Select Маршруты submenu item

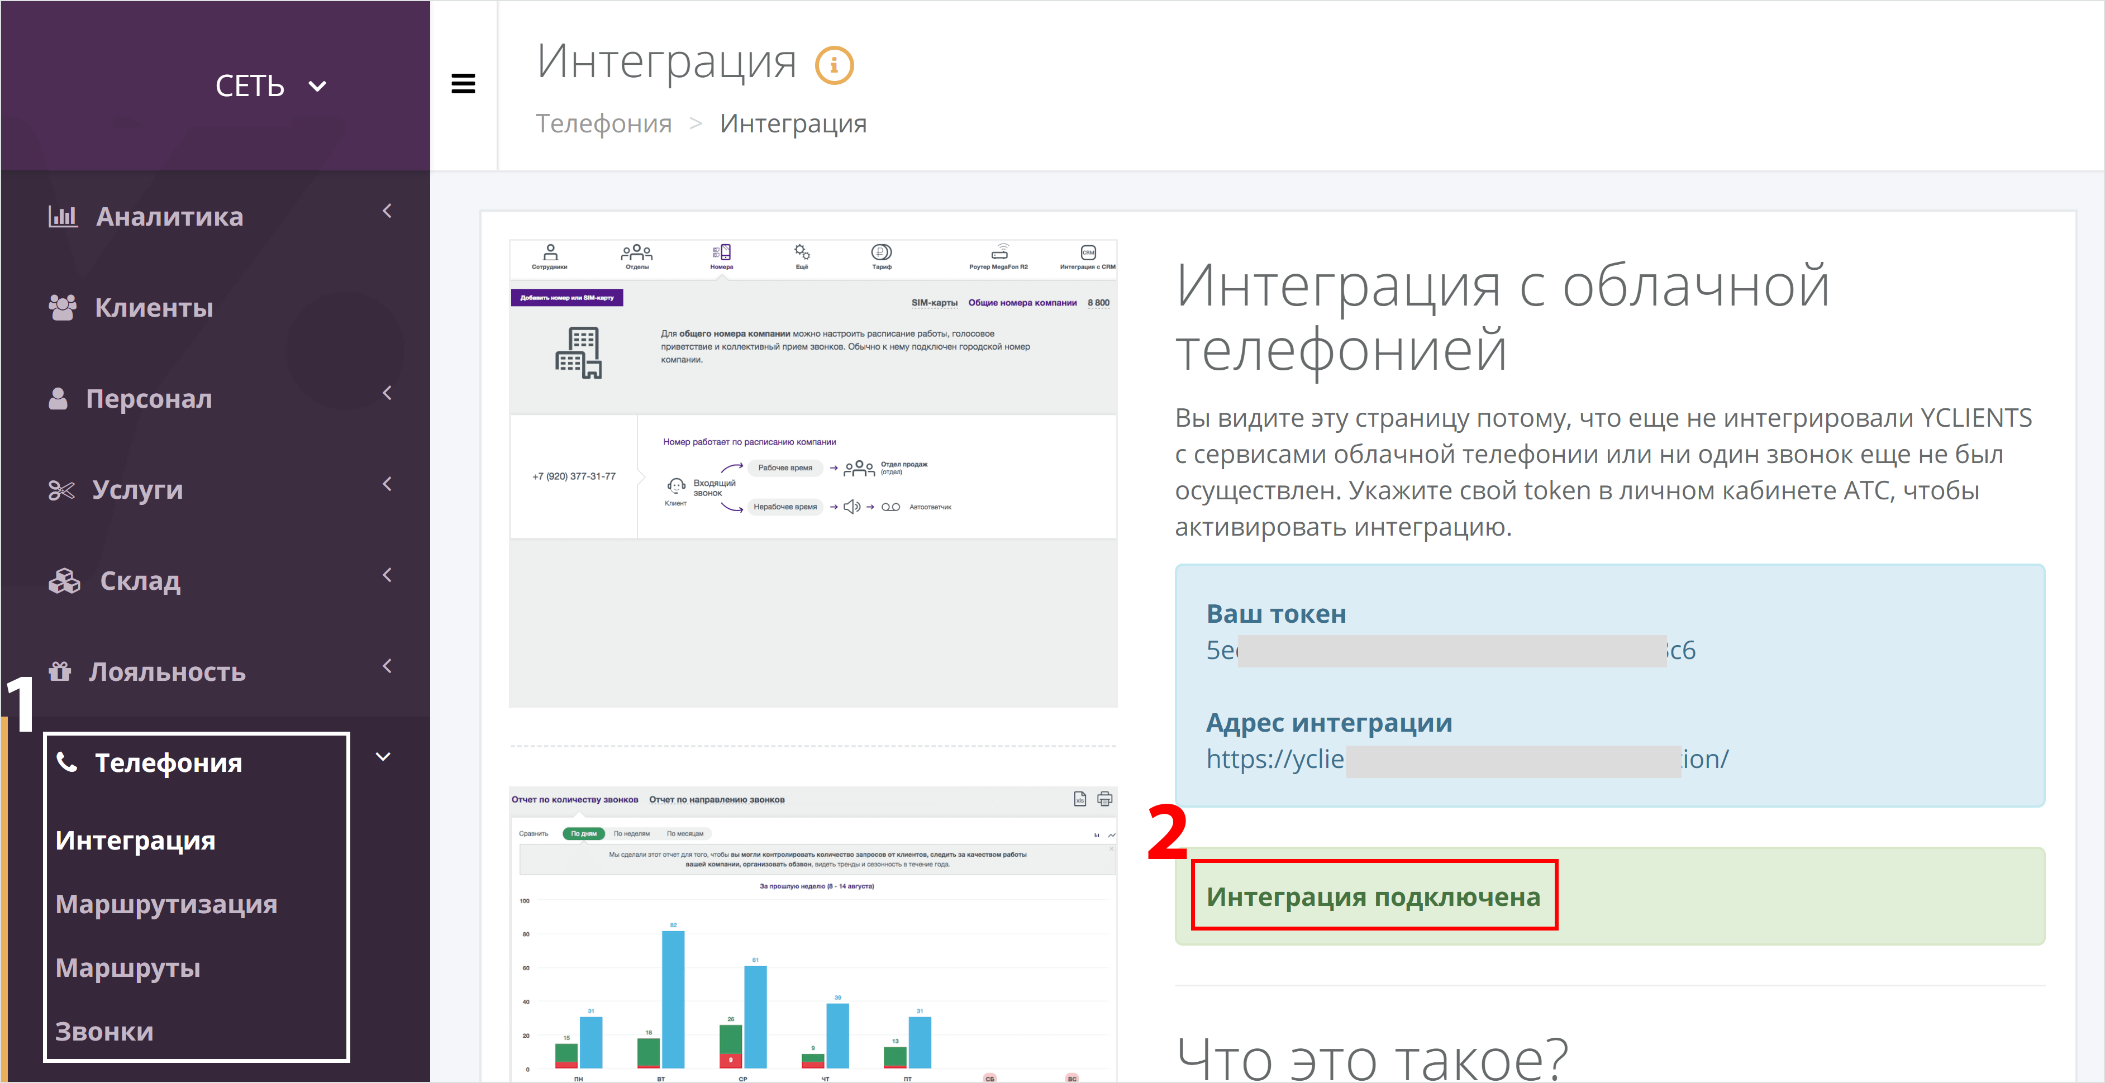click(x=128, y=968)
